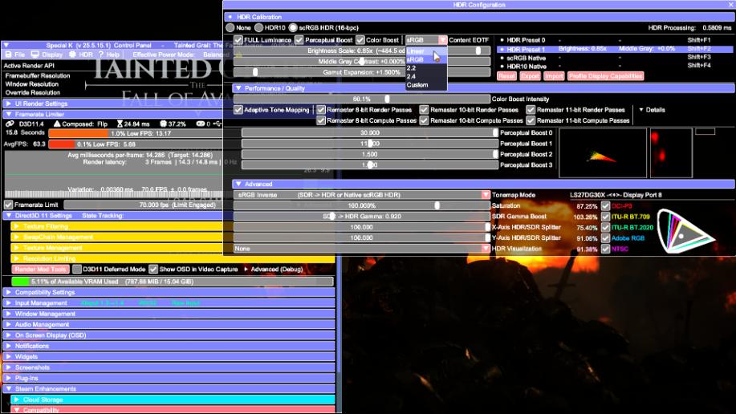Image resolution: width=736 pixels, height=414 pixels.
Task: Open the Tonemap Mode dropdown
Action: coord(362,195)
